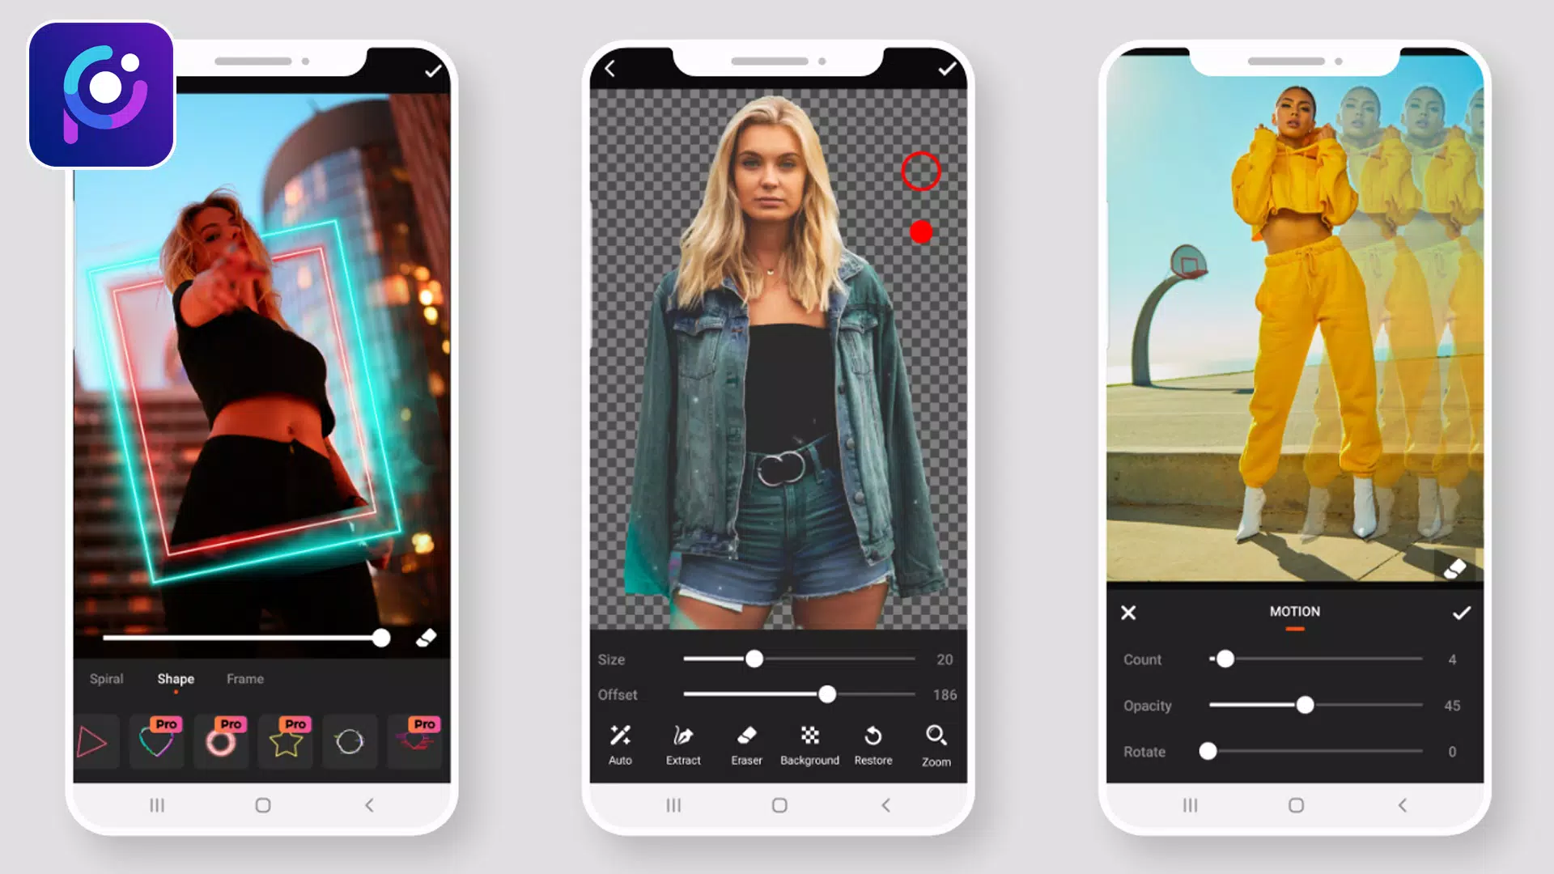Select the Background tool
Image resolution: width=1554 pixels, height=874 pixels.
[x=811, y=744]
